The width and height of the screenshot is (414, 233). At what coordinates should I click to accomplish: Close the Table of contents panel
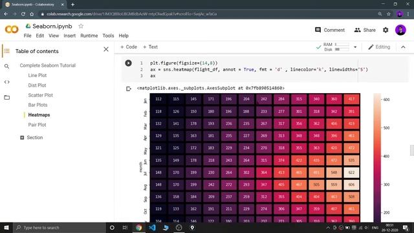tap(106, 49)
